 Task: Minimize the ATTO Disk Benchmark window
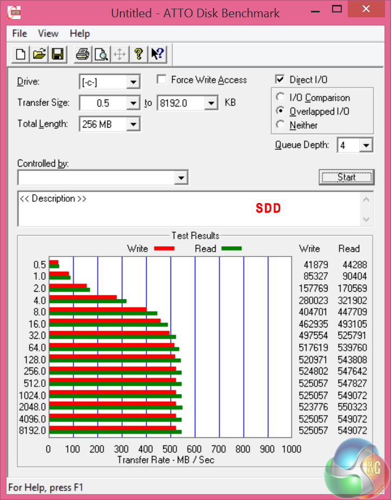[315, 10]
